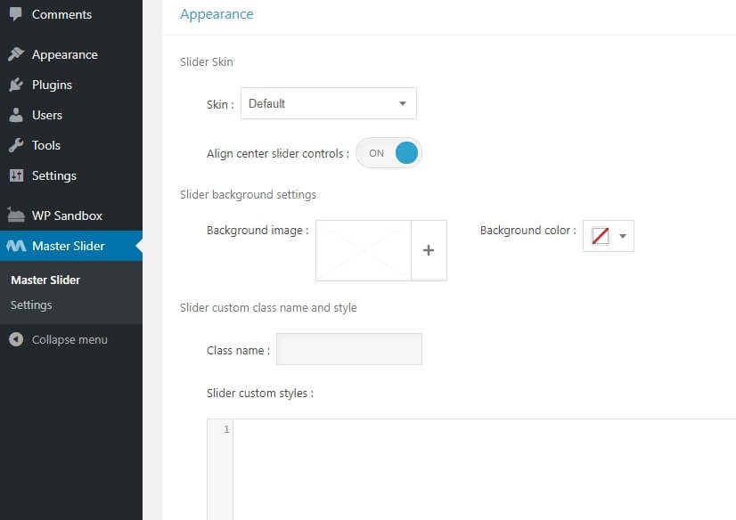Click inside Slider custom styles code editor

coord(481,463)
